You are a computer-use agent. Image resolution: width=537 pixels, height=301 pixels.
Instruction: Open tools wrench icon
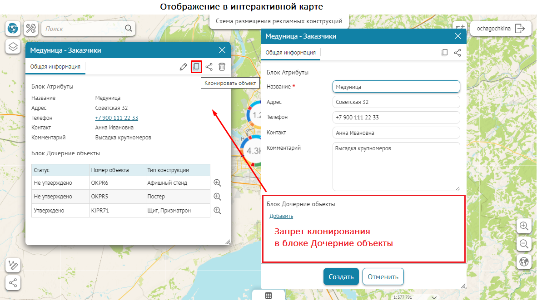pos(31,29)
